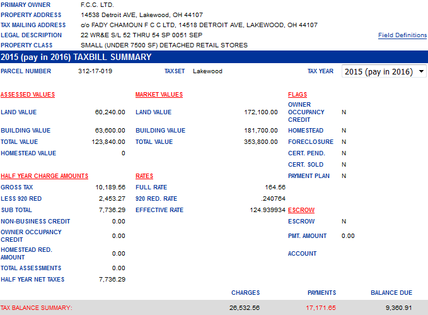
Task: Select the half year net taxes amount
Action: tap(112, 280)
